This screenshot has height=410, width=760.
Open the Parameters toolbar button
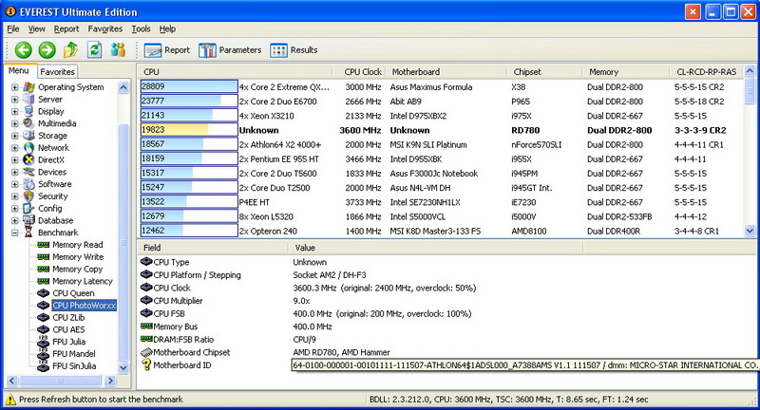[230, 50]
